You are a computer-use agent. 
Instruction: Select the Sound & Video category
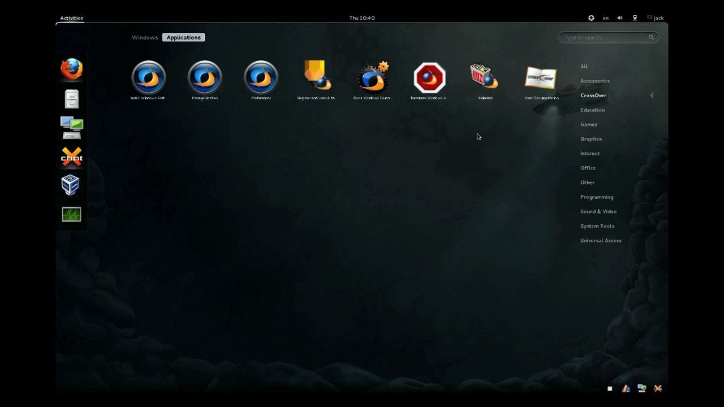click(598, 211)
